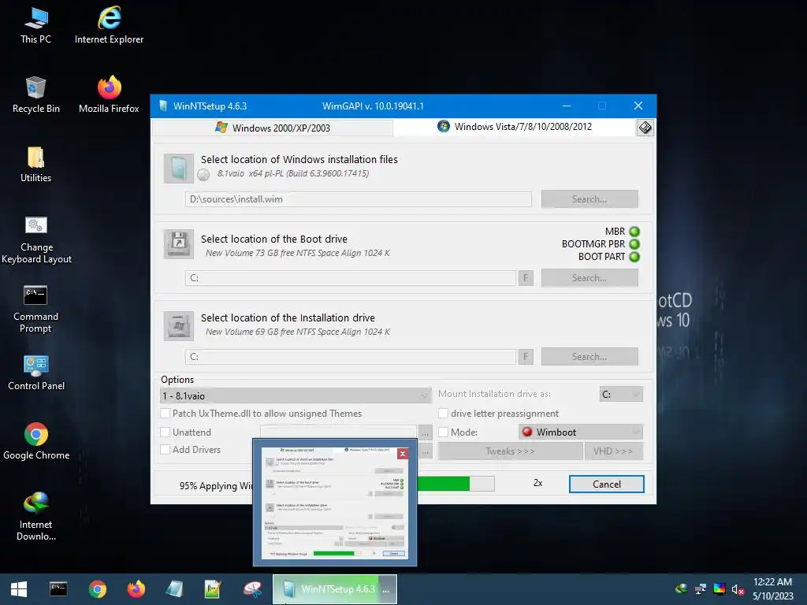The image size is (807, 605).
Task: Click the Boot drive path field
Action: click(351, 278)
